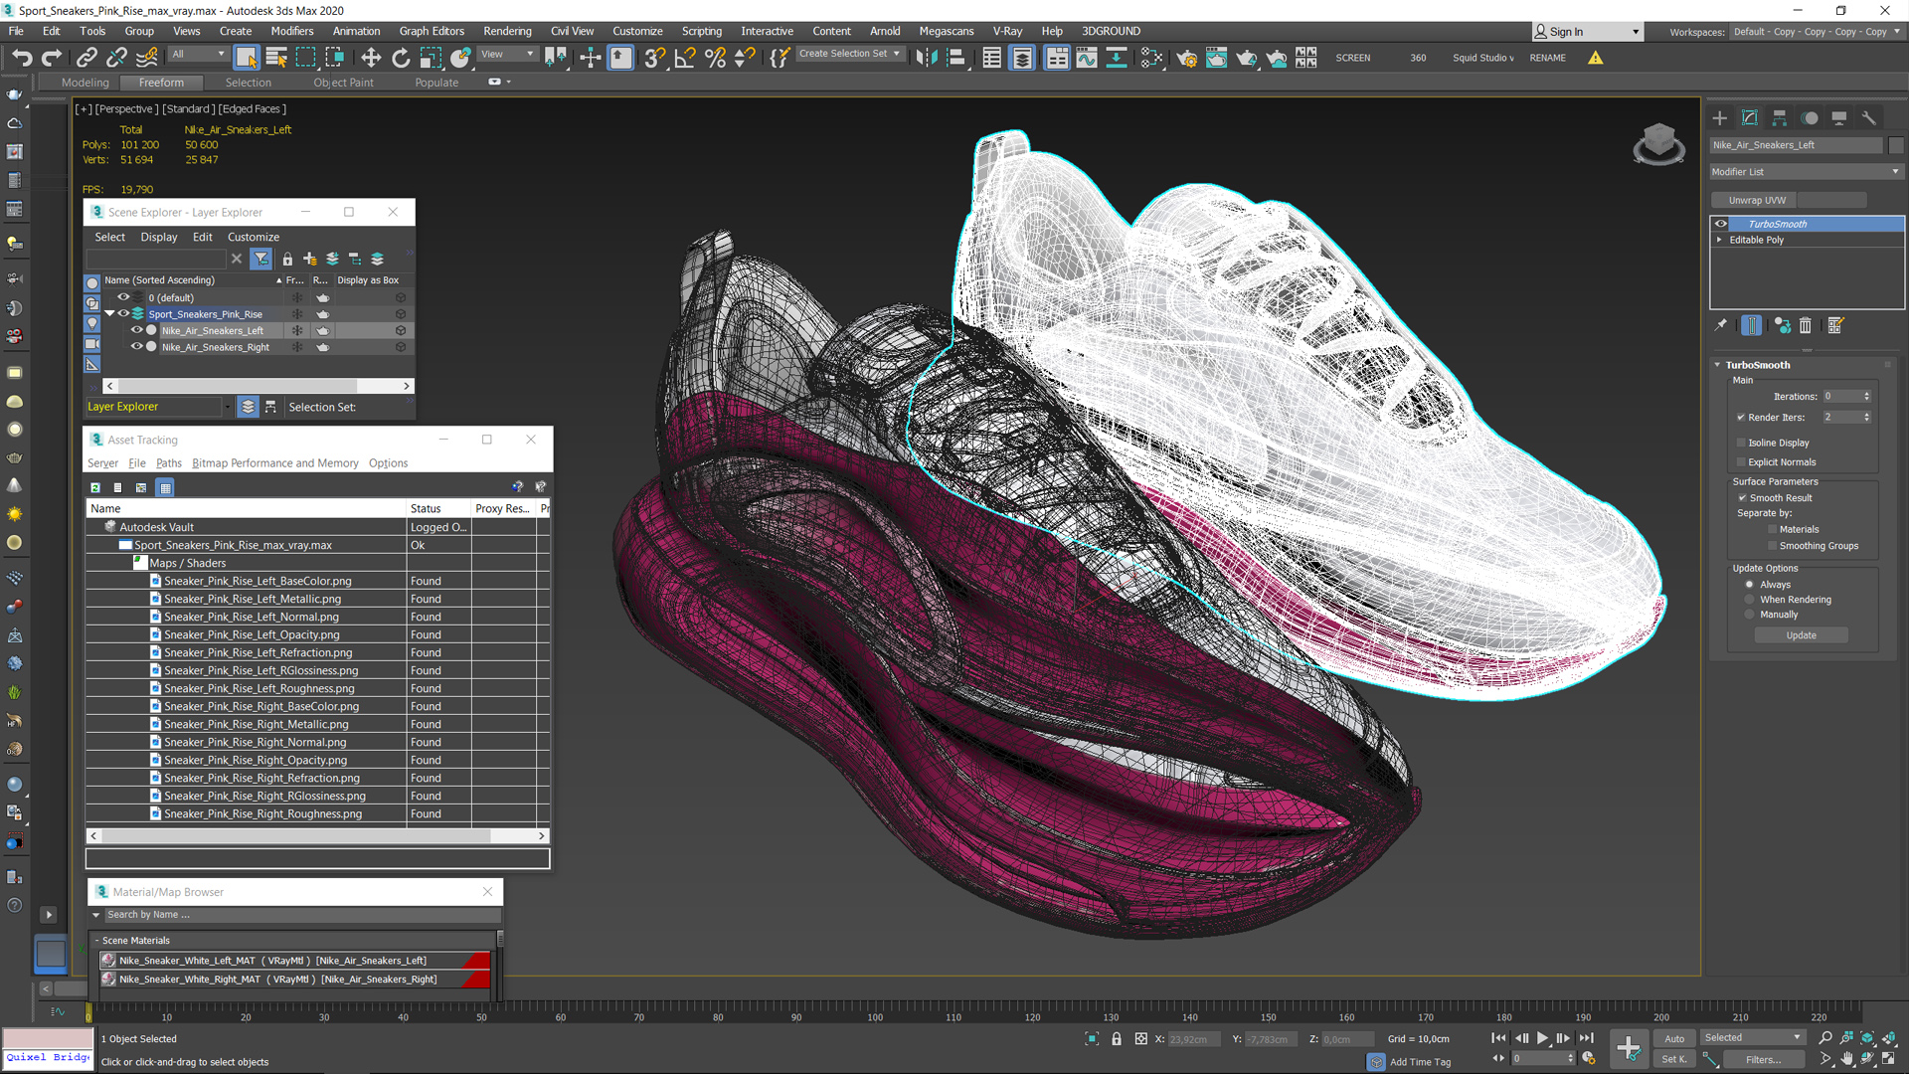Collapse the Sport_Sneakers_Pink_Rise layer tree

109,313
